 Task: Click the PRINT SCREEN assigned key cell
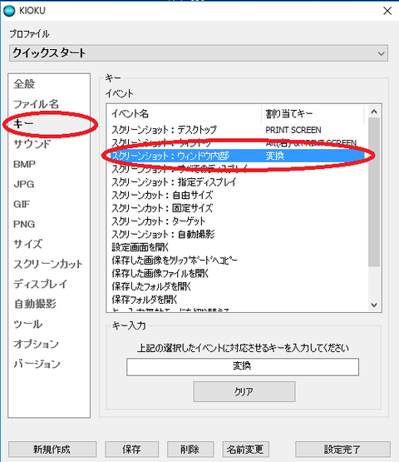(x=293, y=130)
